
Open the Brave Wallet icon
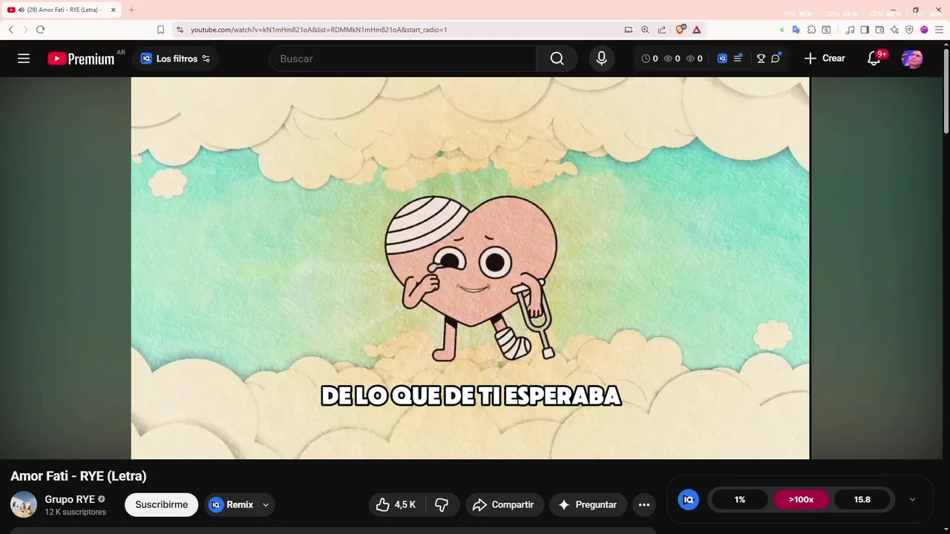point(879,30)
